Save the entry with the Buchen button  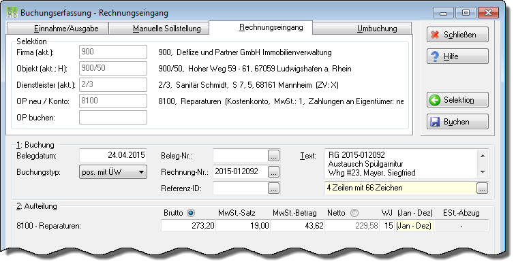(457, 122)
